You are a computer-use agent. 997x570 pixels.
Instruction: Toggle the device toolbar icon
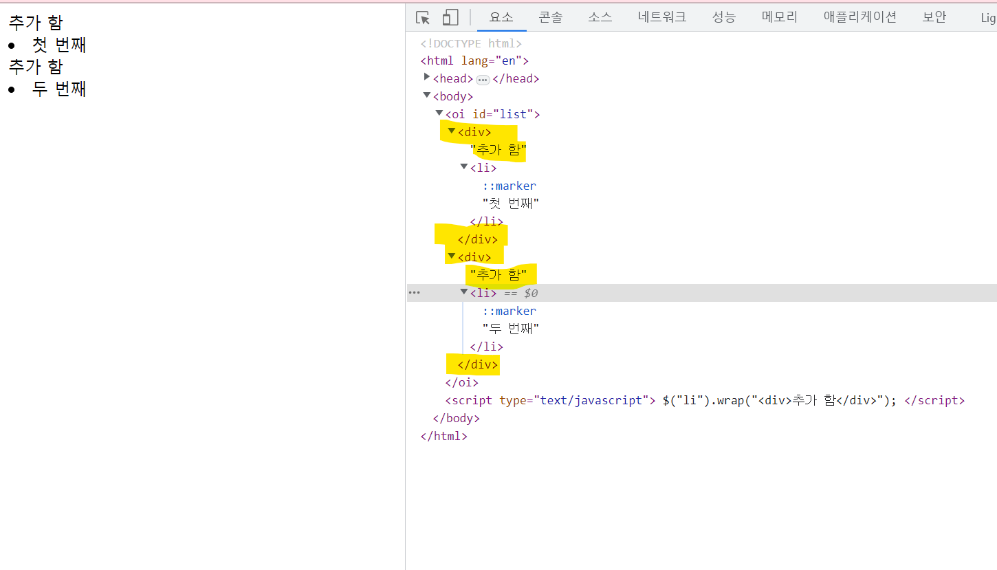[450, 18]
